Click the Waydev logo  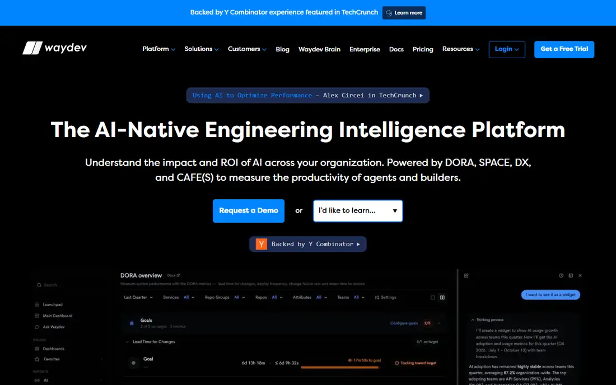[x=55, y=48]
